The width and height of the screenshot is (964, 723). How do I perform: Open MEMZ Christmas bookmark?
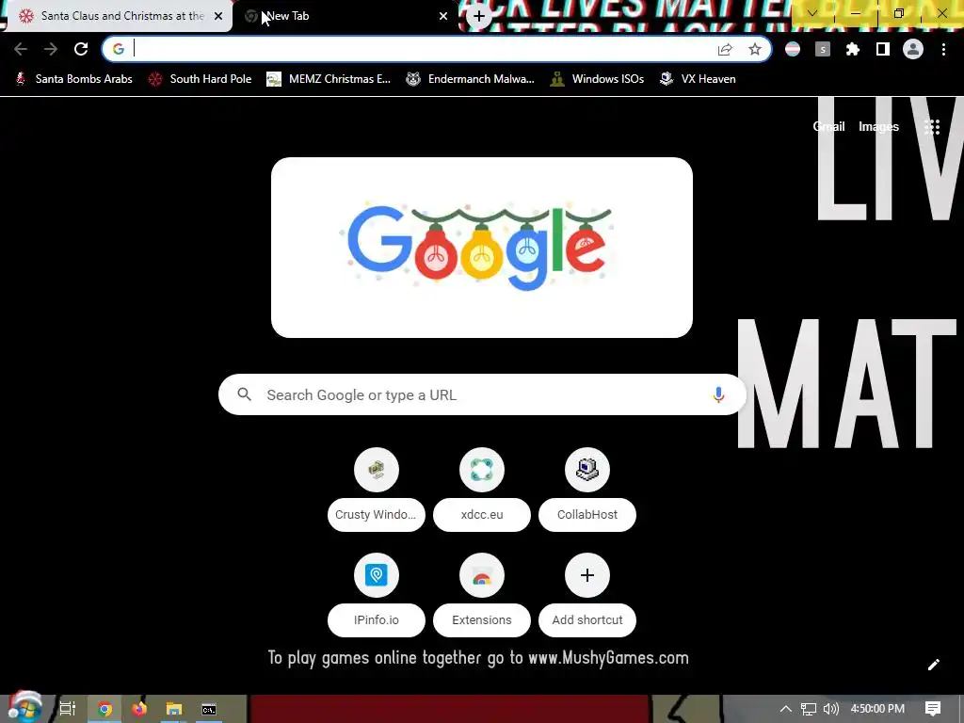point(329,79)
